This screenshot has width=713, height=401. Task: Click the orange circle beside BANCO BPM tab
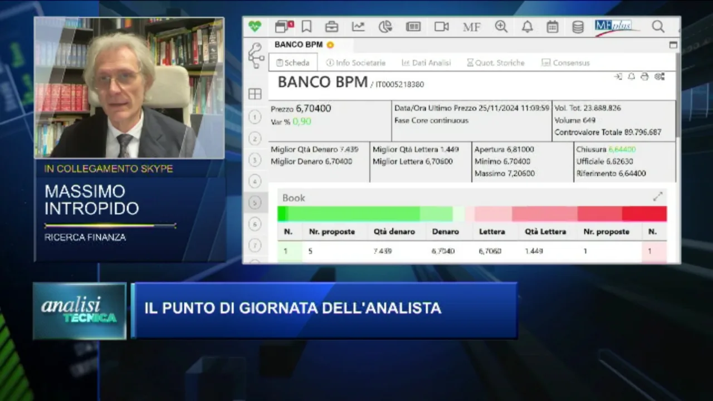click(330, 45)
